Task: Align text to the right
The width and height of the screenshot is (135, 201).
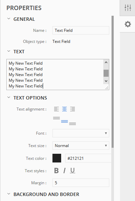Action: [x=73, y=109]
